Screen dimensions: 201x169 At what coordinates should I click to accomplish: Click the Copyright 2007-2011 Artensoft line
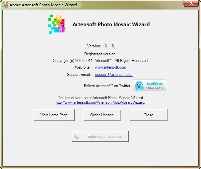pyautogui.click(x=100, y=61)
